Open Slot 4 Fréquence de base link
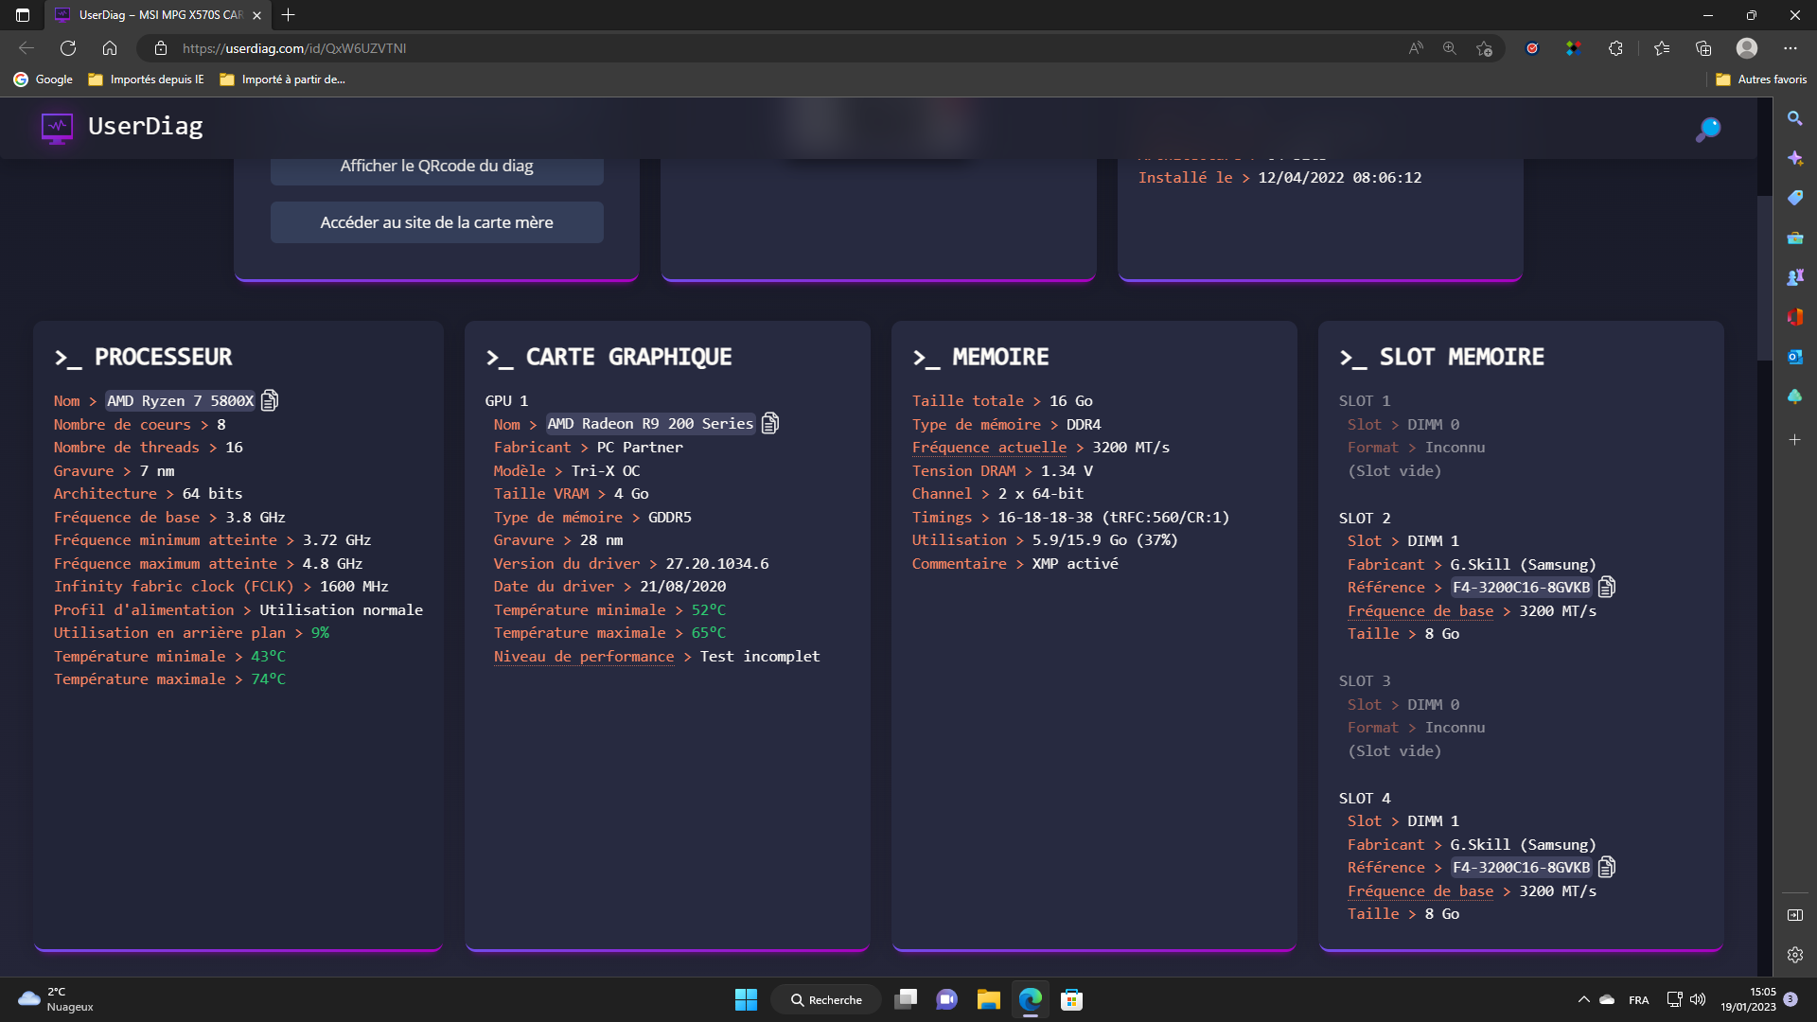Image resolution: width=1817 pixels, height=1022 pixels. [x=1420, y=891]
